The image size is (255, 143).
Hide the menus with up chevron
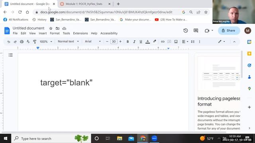234,42
